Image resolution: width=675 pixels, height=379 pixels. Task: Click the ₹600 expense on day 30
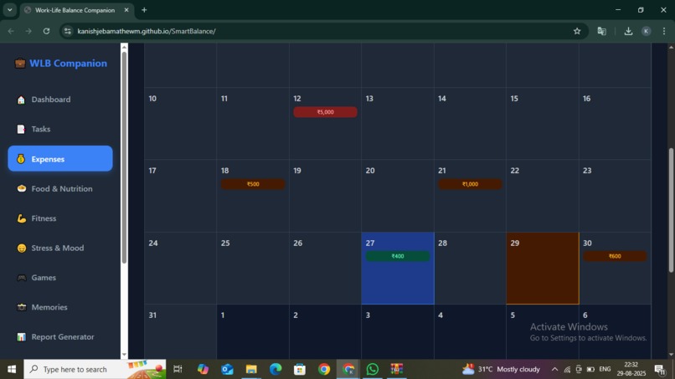pyautogui.click(x=615, y=256)
